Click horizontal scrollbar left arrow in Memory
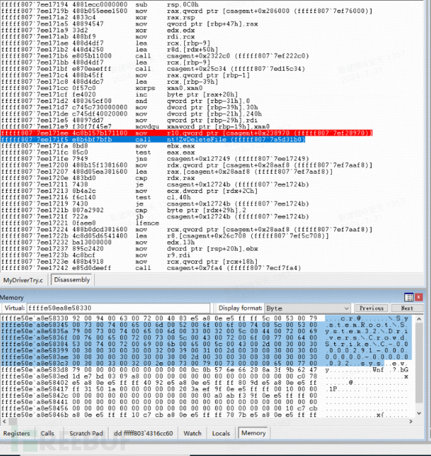Image resolution: width=431 pixels, height=456 pixels. click(4, 421)
